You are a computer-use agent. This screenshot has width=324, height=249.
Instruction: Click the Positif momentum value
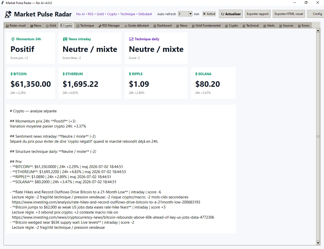22,49
